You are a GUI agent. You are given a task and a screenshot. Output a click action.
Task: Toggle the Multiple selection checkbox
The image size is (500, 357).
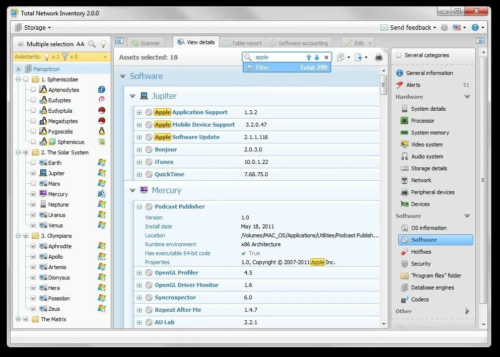(x=21, y=44)
